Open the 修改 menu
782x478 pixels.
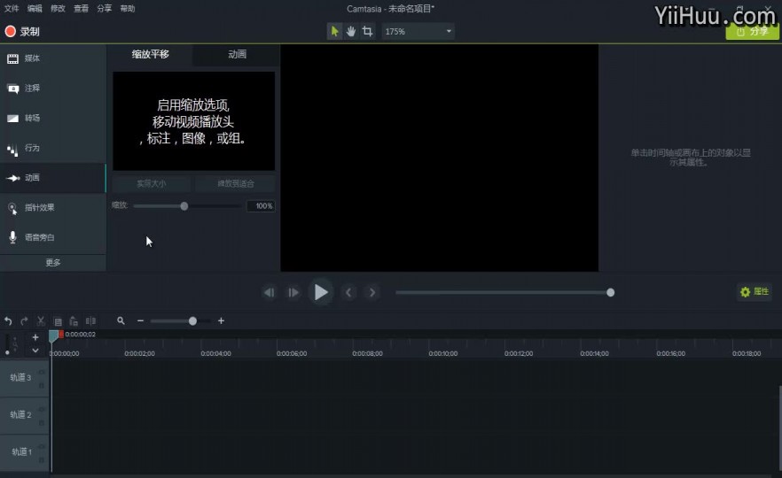tap(58, 9)
